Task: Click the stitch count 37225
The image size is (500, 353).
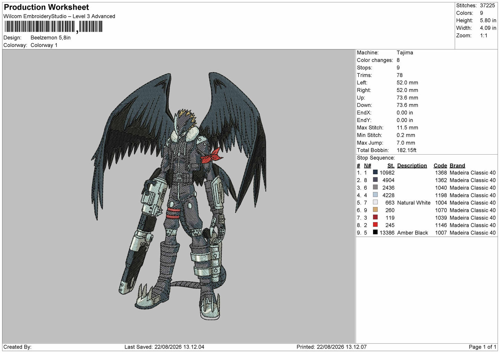Action: click(x=488, y=6)
